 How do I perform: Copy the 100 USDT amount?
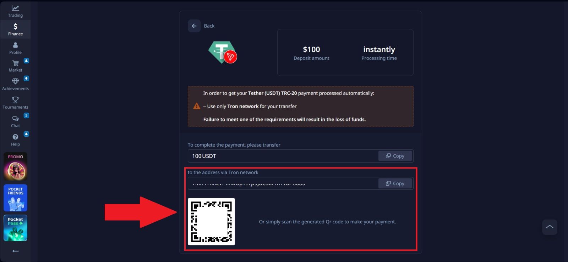coord(395,156)
